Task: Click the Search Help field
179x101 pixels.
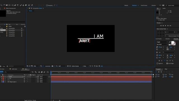Action: [172, 5]
